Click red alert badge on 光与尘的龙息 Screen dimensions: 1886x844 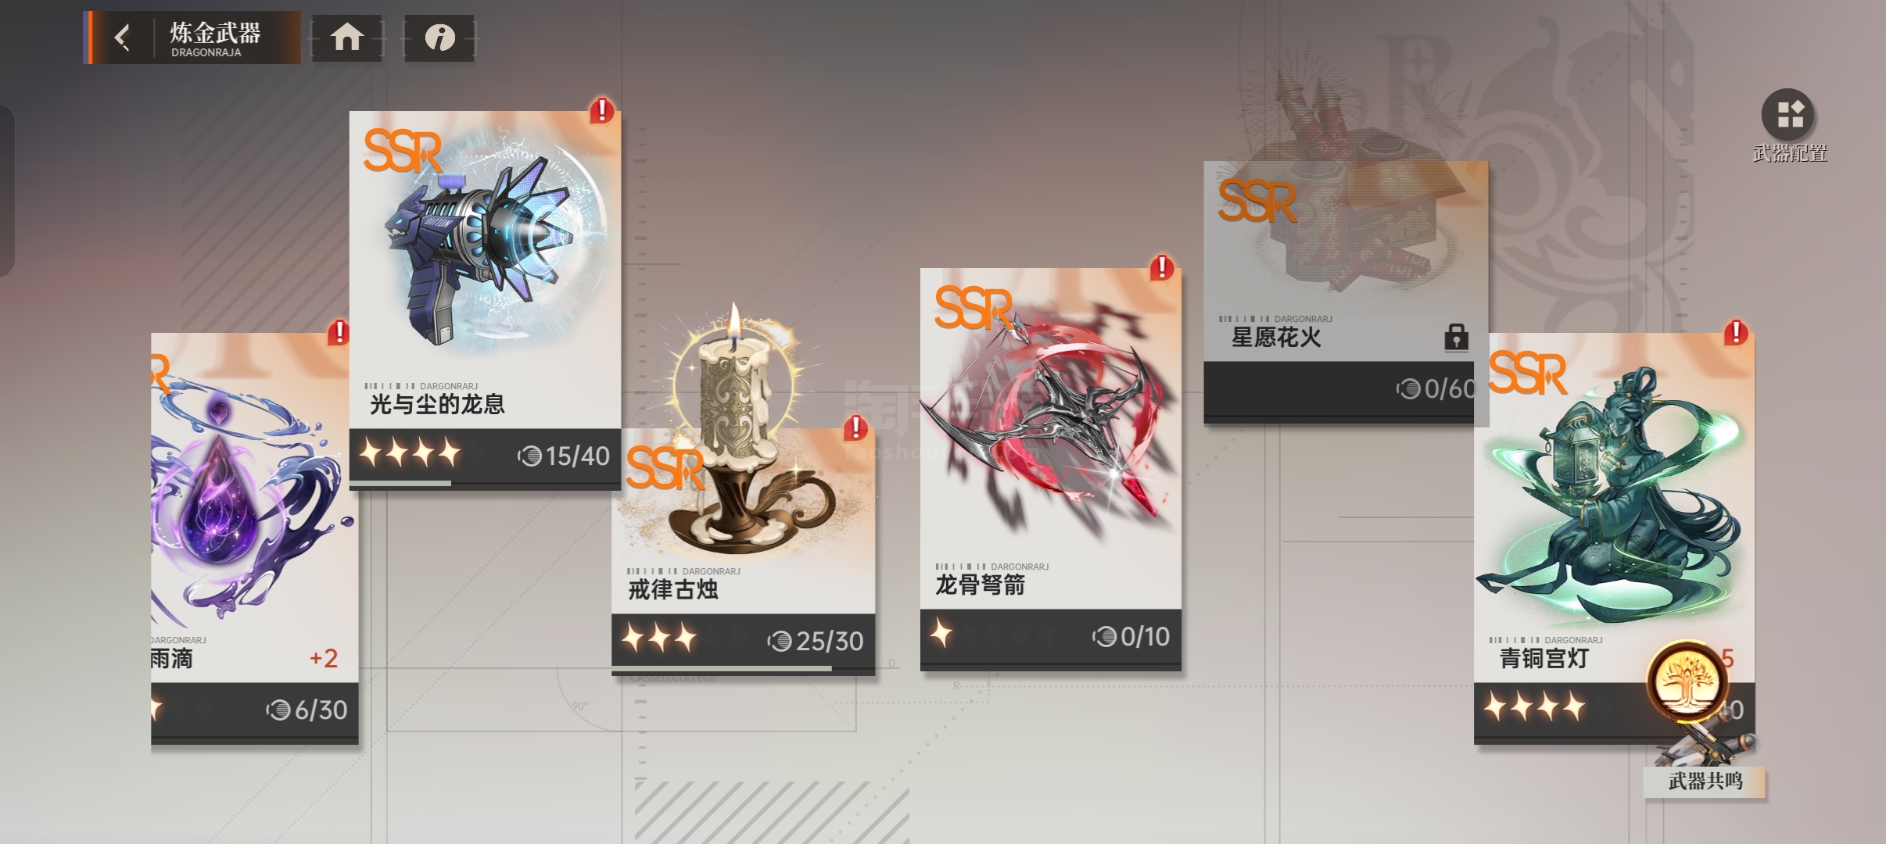(601, 110)
